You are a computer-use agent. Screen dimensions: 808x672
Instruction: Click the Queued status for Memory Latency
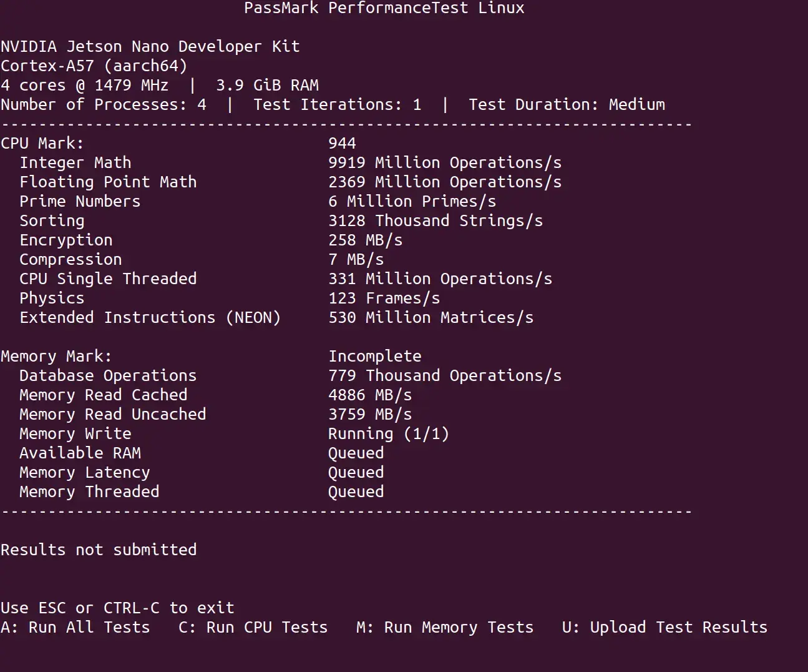(356, 472)
